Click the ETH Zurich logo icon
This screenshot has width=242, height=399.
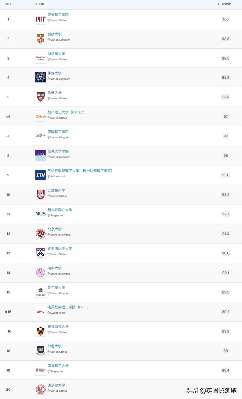(x=40, y=175)
